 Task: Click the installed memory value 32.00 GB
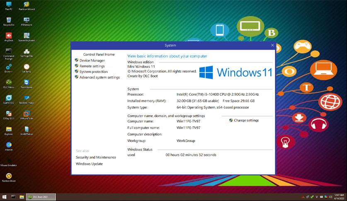pyautogui.click(x=198, y=101)
